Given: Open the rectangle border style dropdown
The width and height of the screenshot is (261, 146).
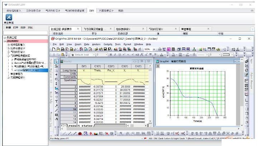Looking at the screenshot, I should 232,55.
